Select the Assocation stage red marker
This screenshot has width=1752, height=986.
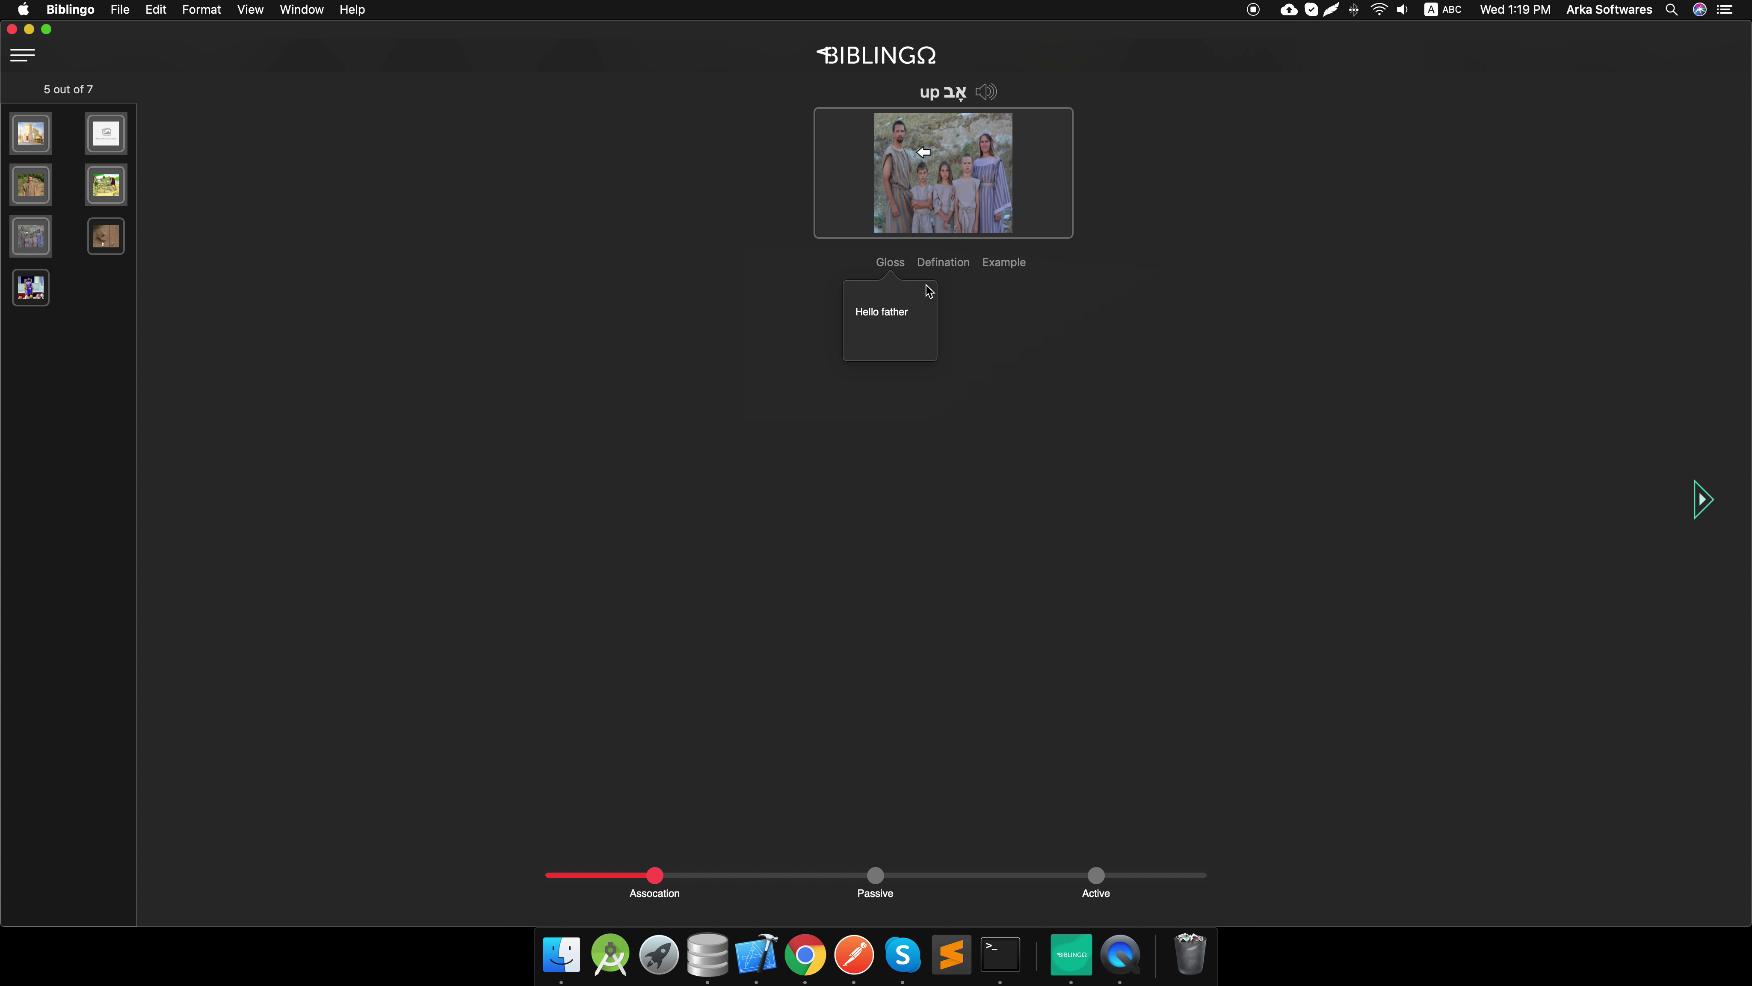click(654, 875)
